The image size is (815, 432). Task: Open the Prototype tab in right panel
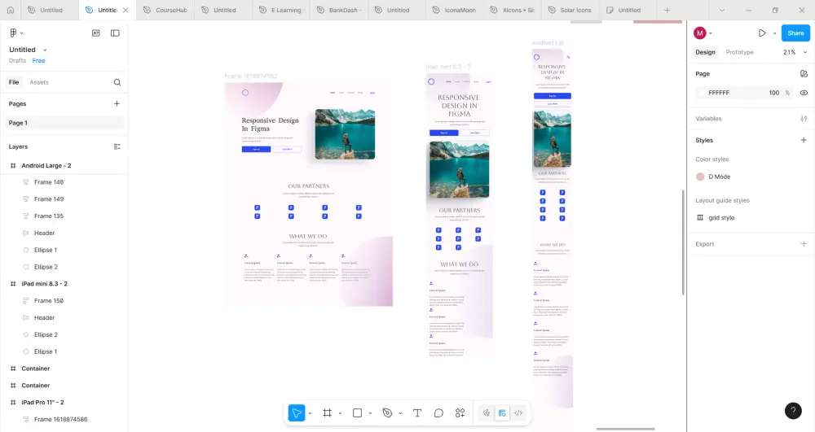740,52
